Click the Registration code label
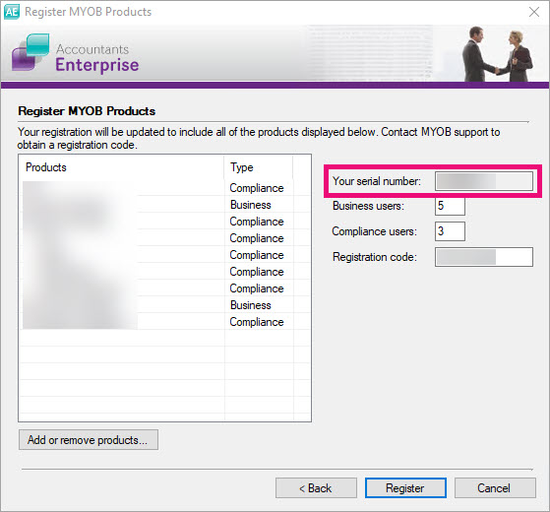 375,257
